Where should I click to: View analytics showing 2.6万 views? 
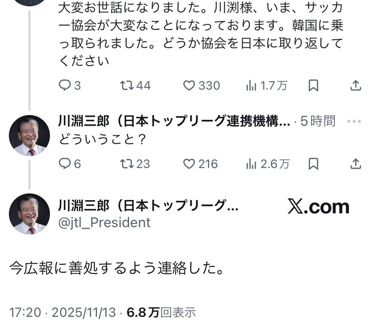pos(268,164)
